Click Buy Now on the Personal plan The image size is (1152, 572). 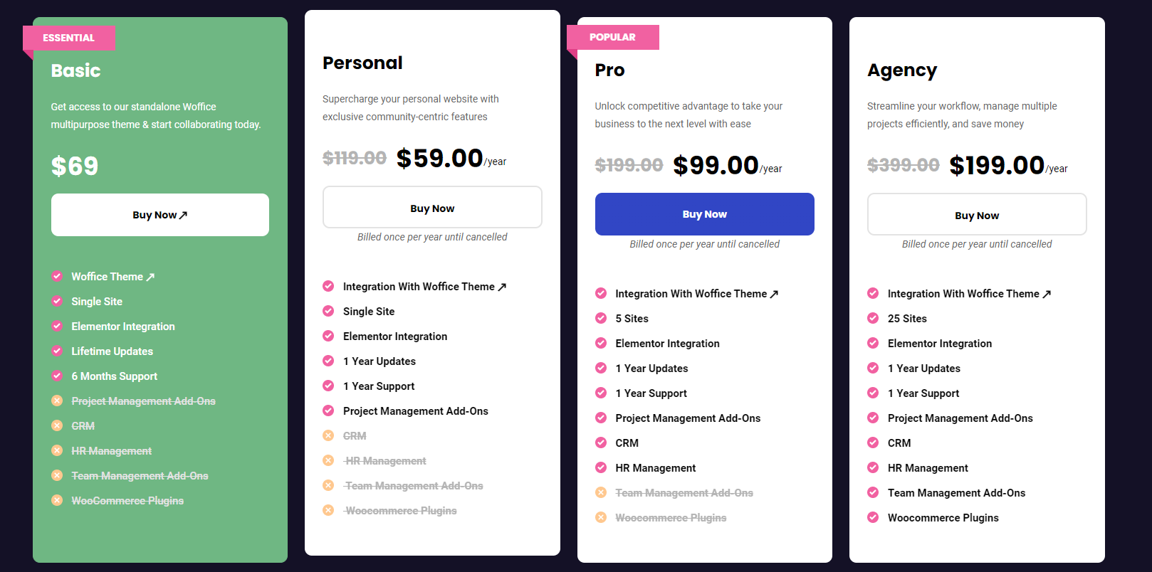click(432, 208)
